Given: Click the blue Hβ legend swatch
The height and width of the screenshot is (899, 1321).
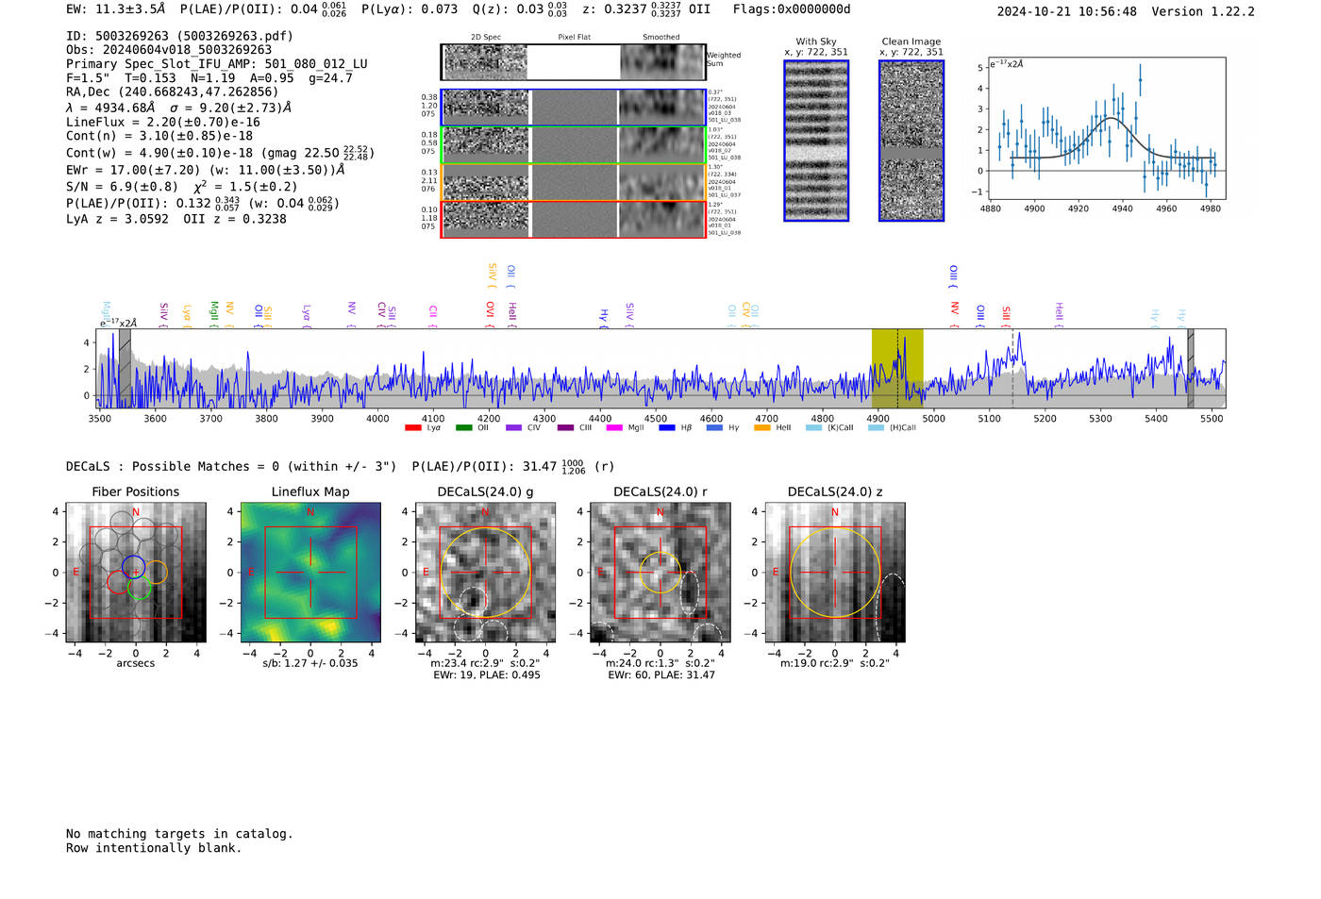Looking at the screenshot, I should [667, 427].
